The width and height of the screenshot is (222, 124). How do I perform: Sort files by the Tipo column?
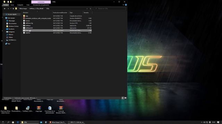tap(76, 13)
